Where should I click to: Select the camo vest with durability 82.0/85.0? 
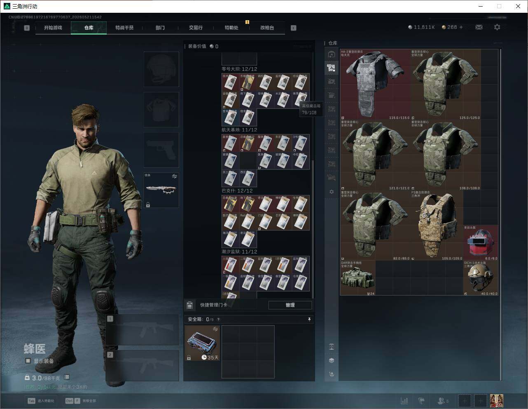coord(375,225)
